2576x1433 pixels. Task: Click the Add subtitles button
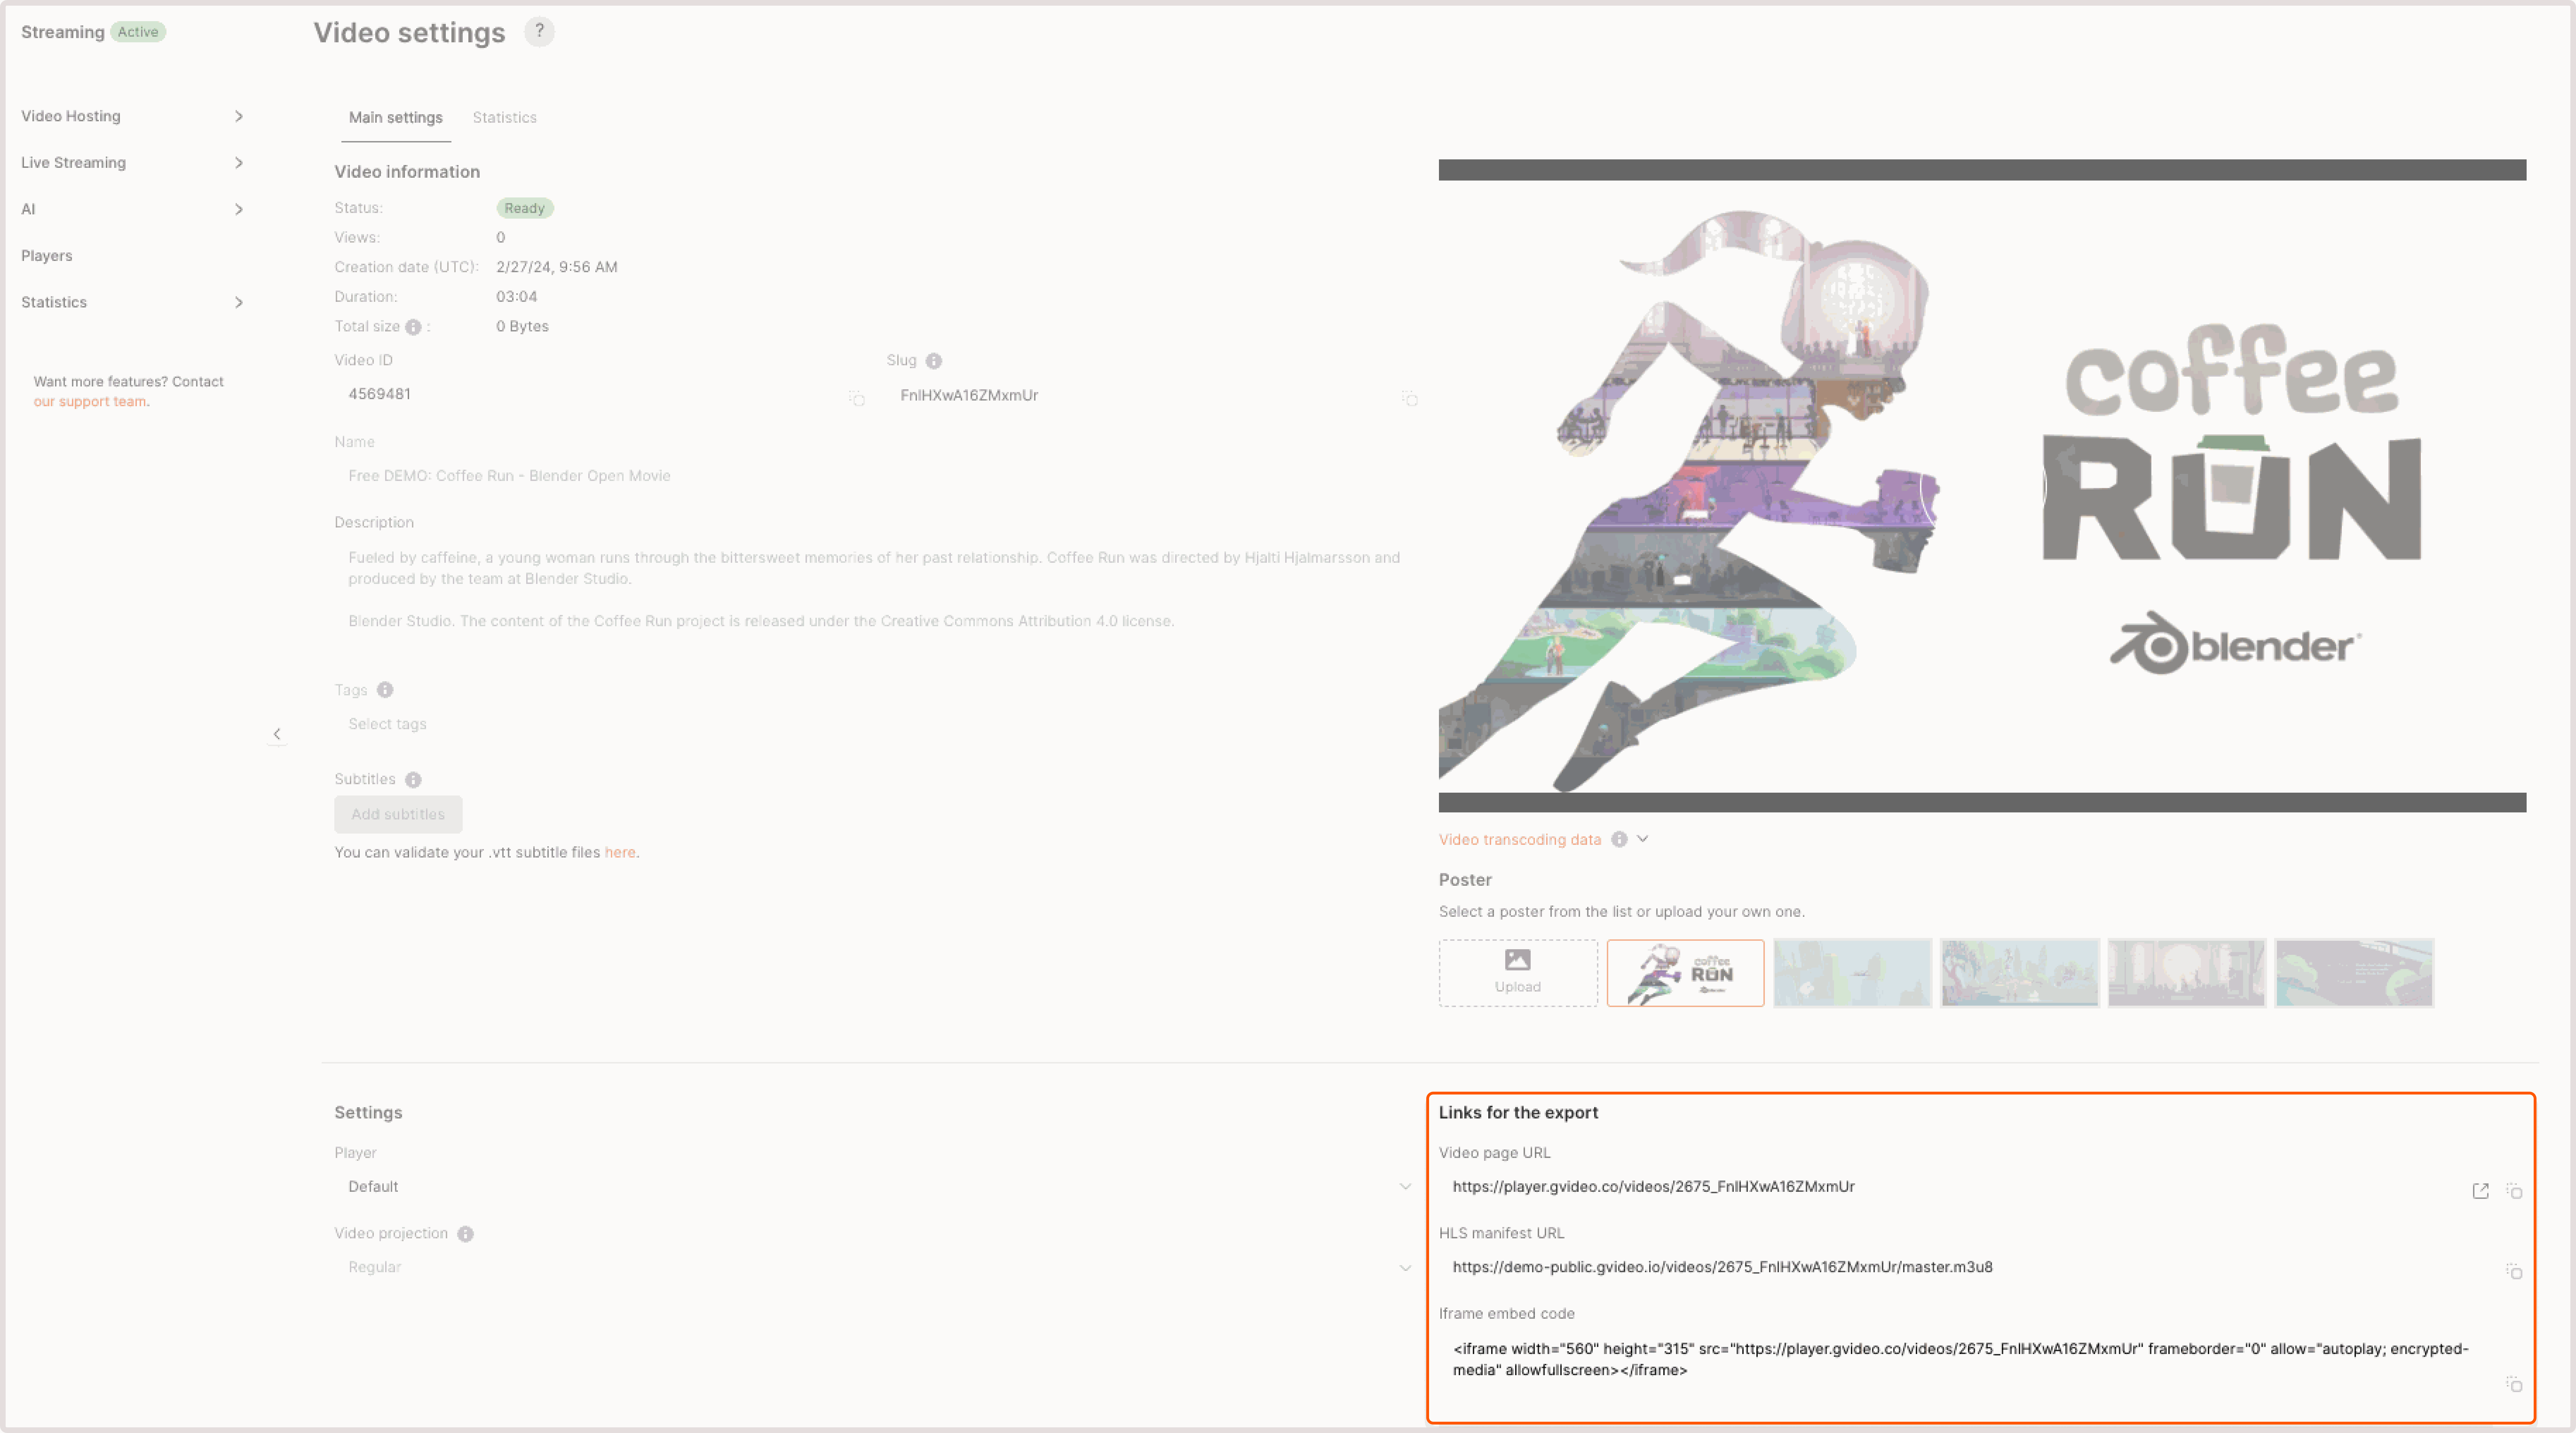coord(398,814)
